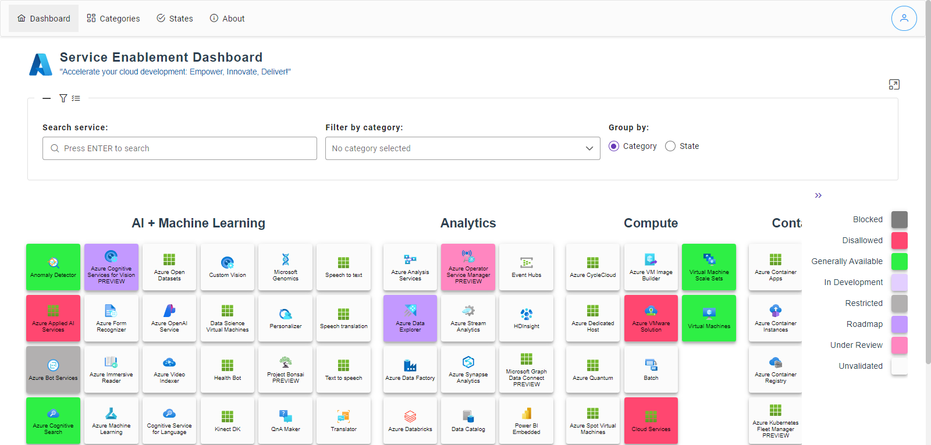This screenshot has width=931, height=445.
Task: Open the Azure Data Explorer tile
Action: 410,318
